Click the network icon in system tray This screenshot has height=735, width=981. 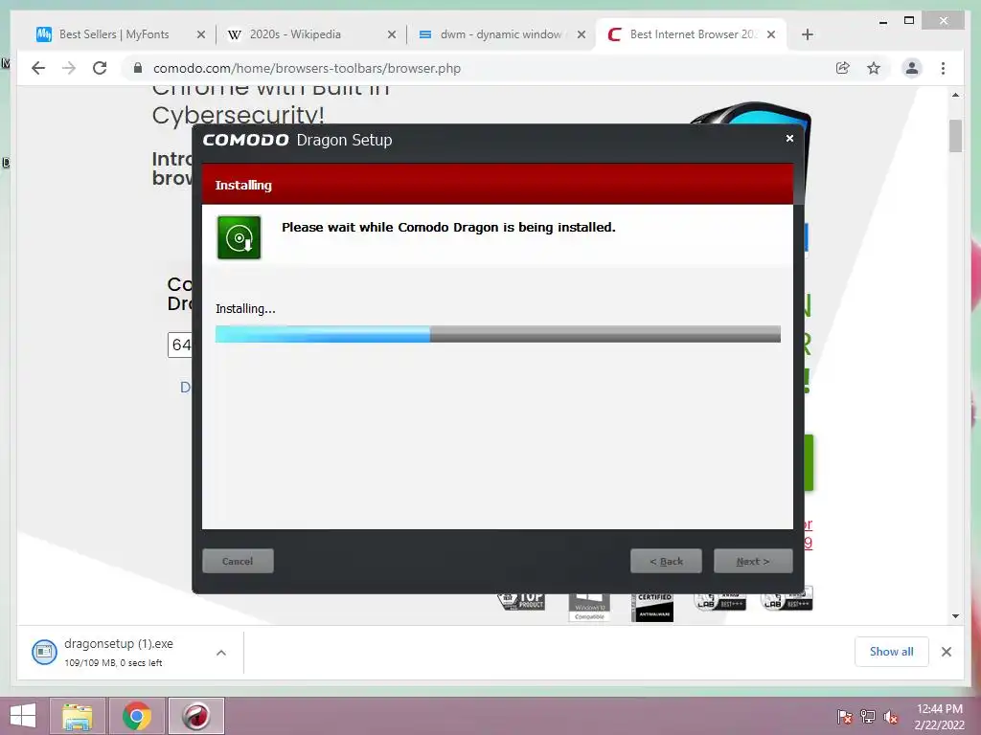[x=868, y=716]
